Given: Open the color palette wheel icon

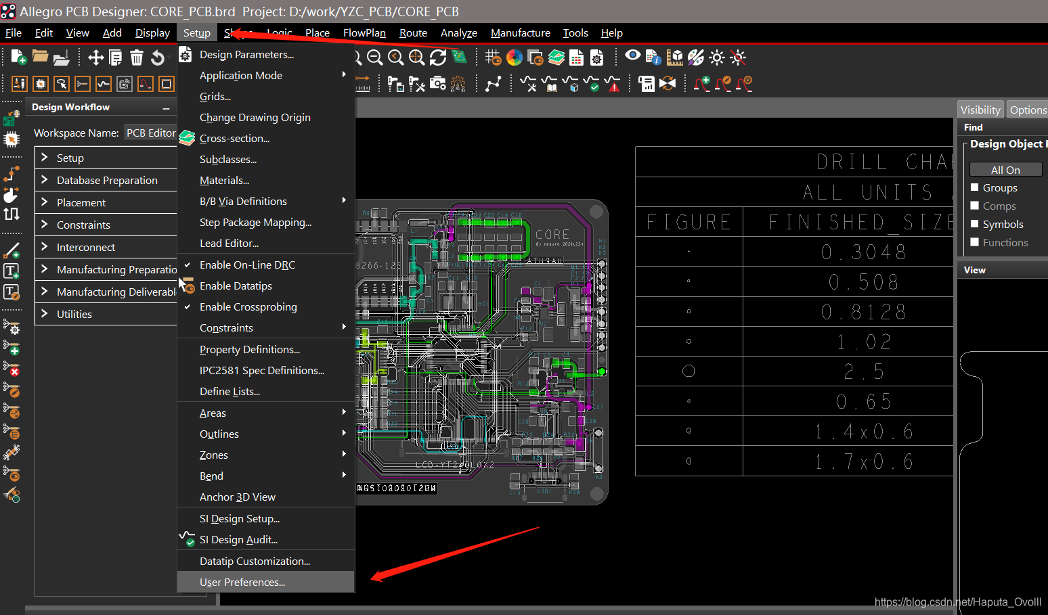Looking at the screenshot, I should 514,58.
